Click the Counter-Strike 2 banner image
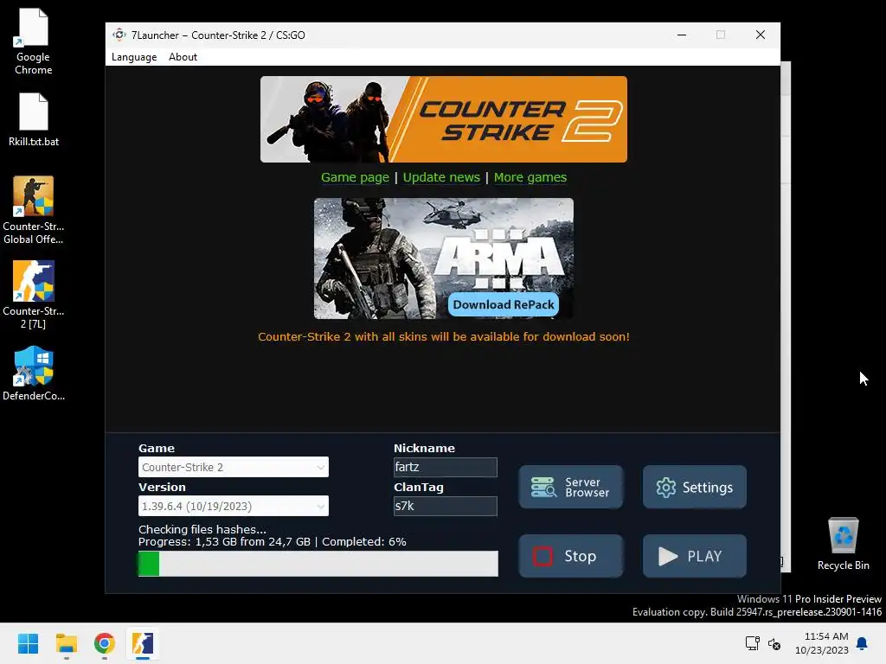 [x=444, y=119]
